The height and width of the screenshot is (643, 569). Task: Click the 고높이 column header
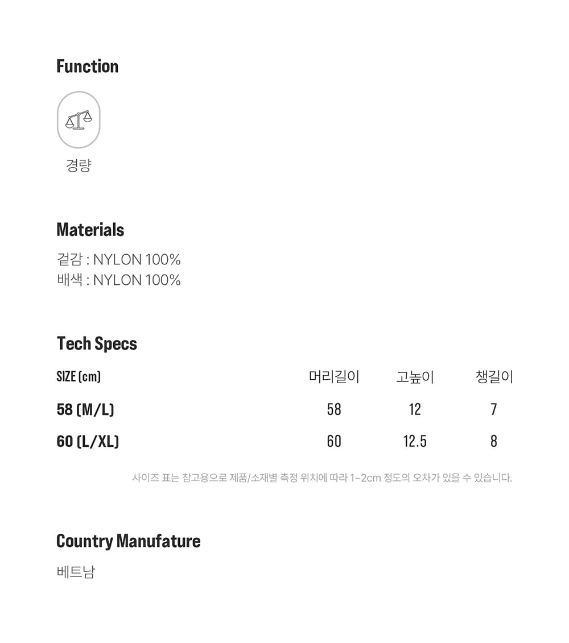(x=415, y=377)
